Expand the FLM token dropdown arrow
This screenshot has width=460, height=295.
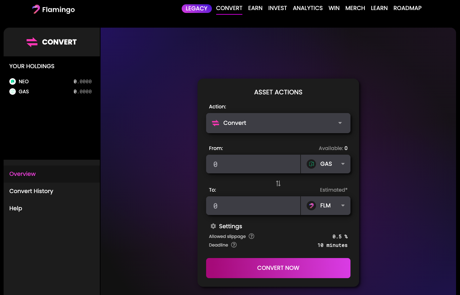tap(343, 206)
